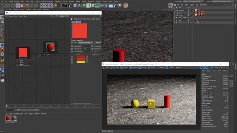This screenshot has width=237, height=133.
Task: Switch to the Shader tab
Action: (x=79, y=22)
